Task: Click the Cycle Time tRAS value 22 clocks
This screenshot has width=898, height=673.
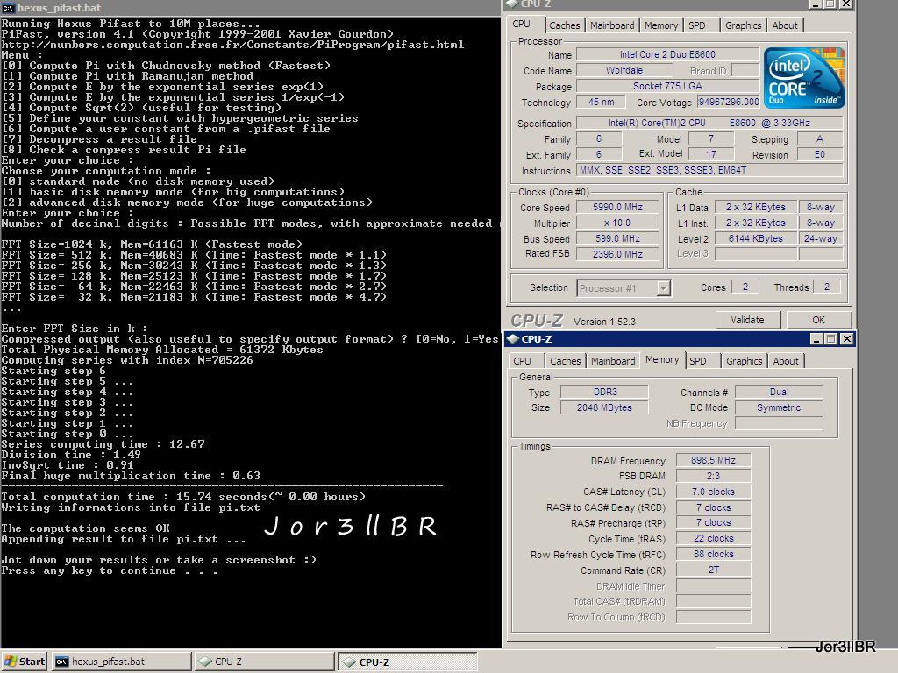Action: [x=713, y=538]
